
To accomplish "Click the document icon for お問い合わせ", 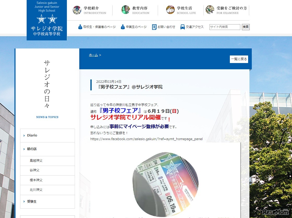I will [154, 27].
